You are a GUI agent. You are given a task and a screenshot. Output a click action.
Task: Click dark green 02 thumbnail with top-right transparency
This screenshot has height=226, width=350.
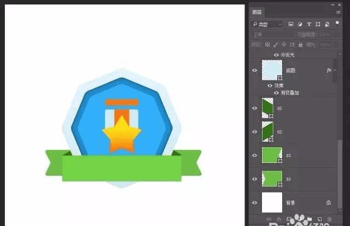pyautogui.click(x=267, y=108)
